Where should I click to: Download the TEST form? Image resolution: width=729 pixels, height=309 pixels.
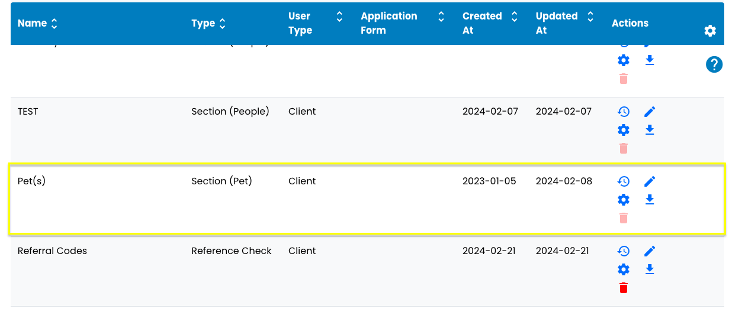pyautogui.click(x=650, y=130)
